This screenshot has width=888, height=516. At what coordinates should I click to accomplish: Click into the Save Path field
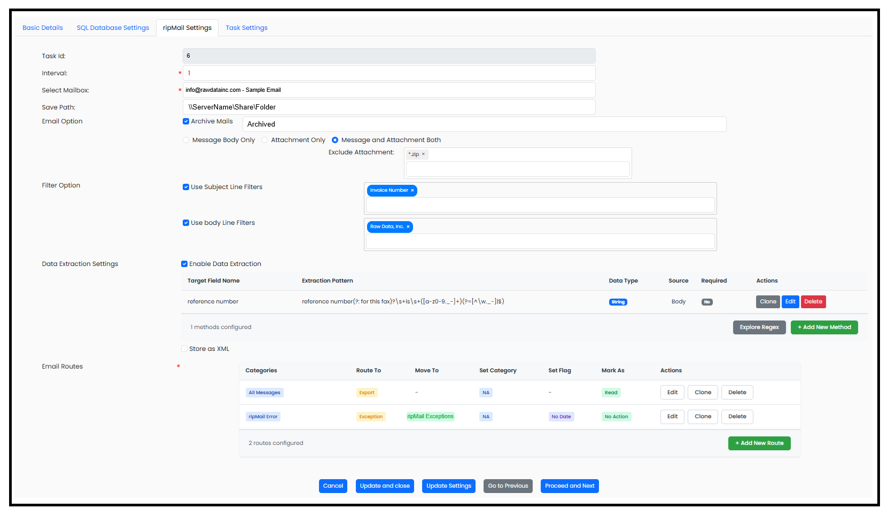388,107
